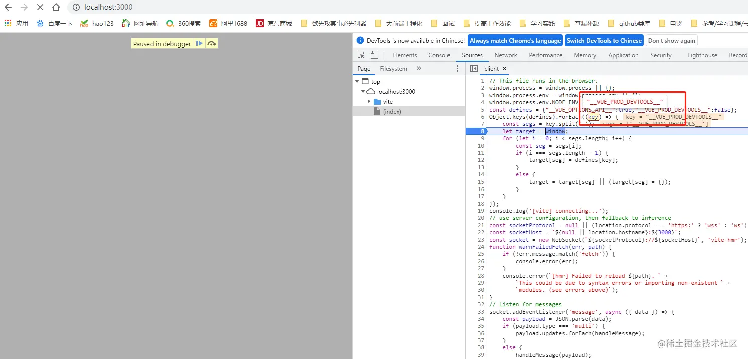Collapse the localhost:3000 tree node

363,92
